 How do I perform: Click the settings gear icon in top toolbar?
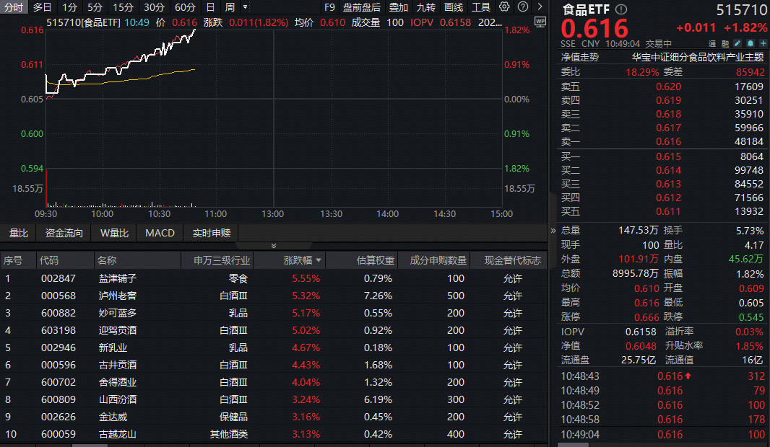504,7
